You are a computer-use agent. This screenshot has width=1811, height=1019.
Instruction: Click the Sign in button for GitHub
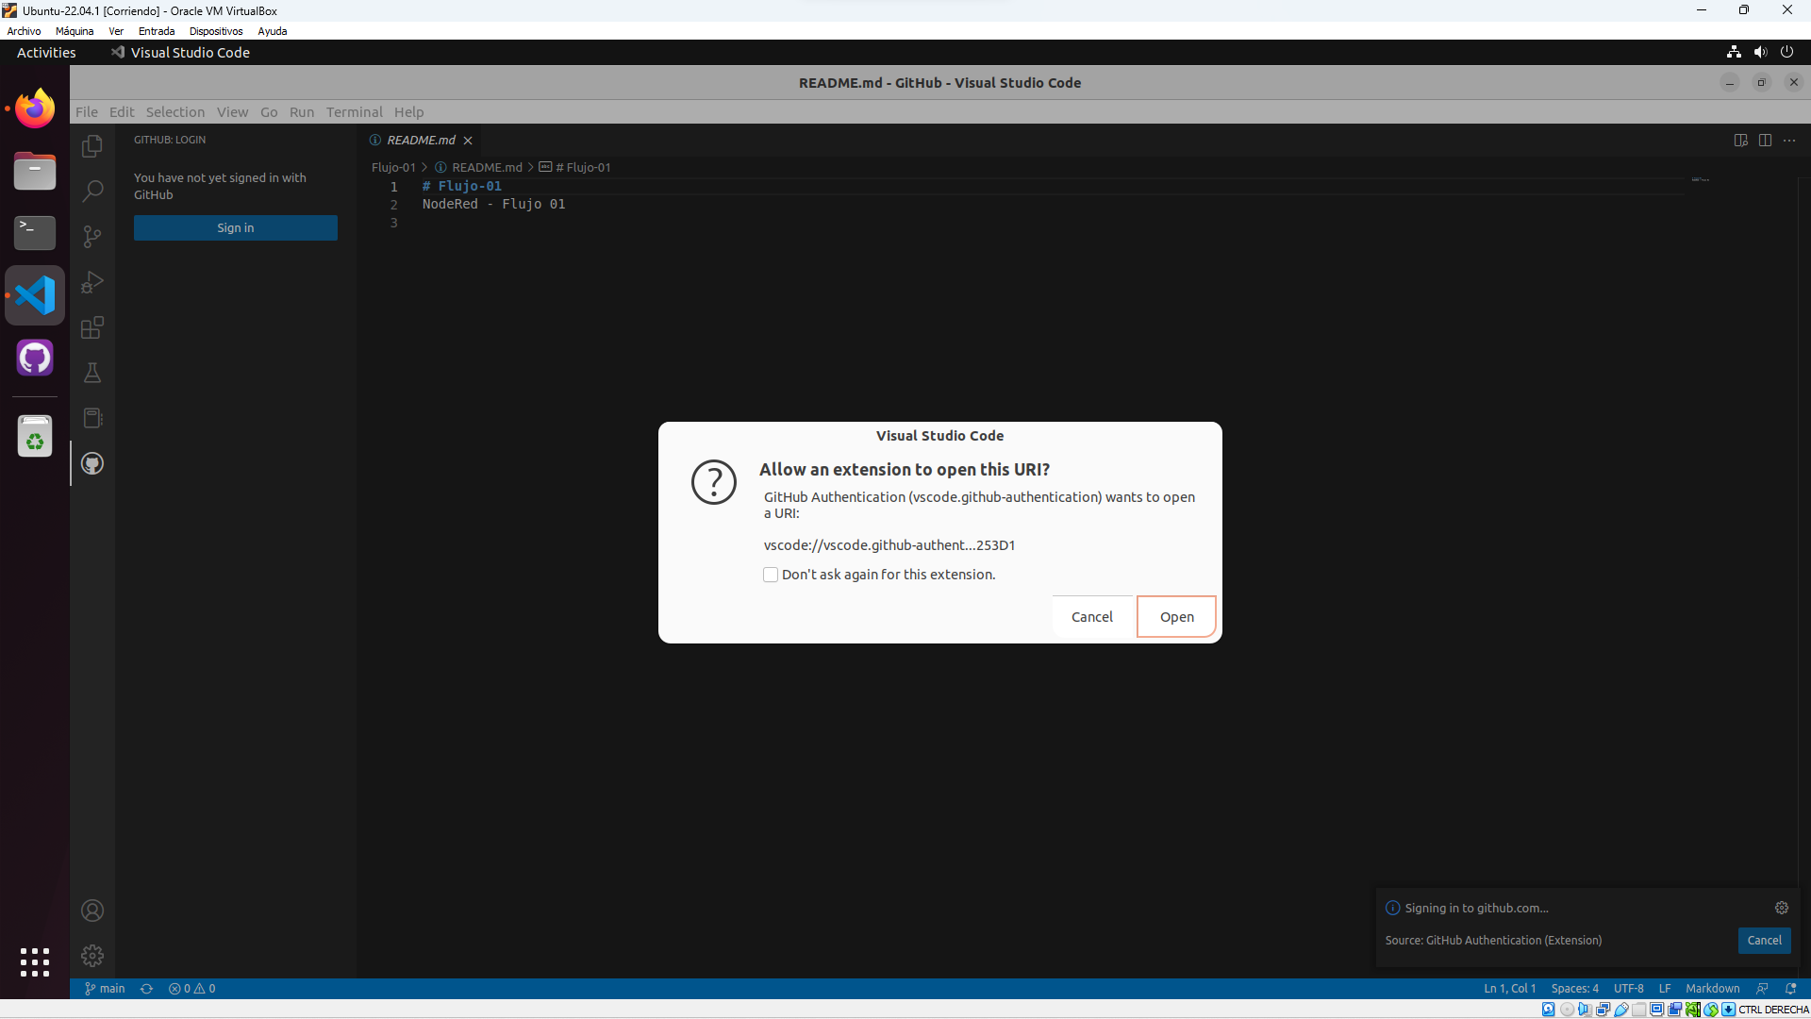[x=235, y=228]
